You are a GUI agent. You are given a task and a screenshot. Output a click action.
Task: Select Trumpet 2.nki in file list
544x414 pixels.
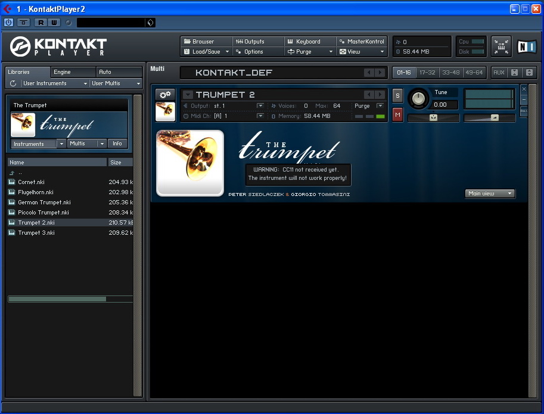tap(70, 223)
